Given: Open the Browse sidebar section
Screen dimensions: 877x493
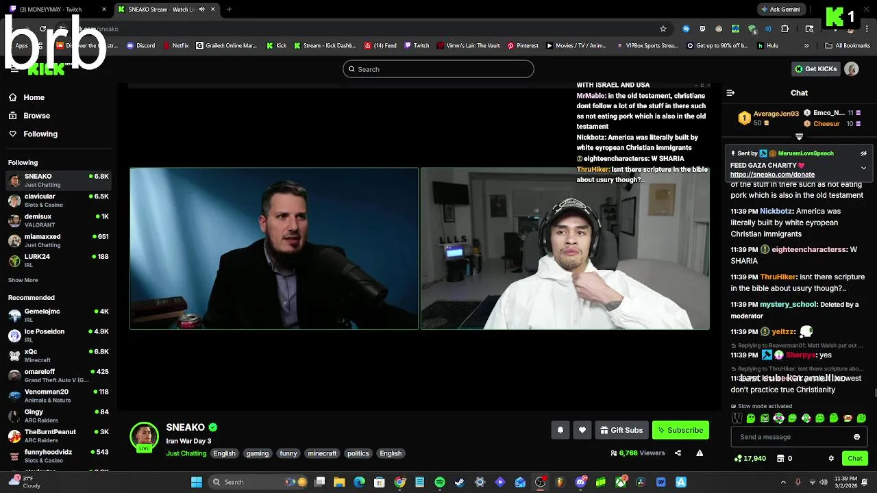Looking at the screenshot, I should 29,116.
